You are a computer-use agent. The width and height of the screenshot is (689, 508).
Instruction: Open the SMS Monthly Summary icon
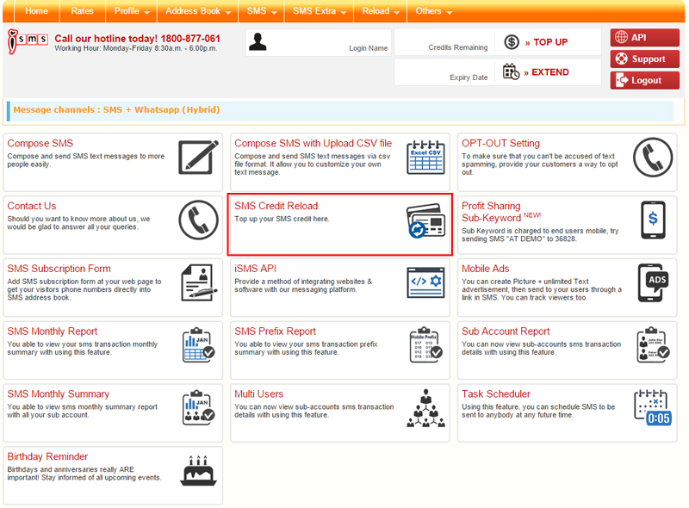click(198, 408)
